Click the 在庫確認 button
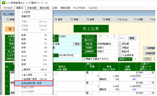The width and height of the screenshot is (157, 96). [149, 48]
